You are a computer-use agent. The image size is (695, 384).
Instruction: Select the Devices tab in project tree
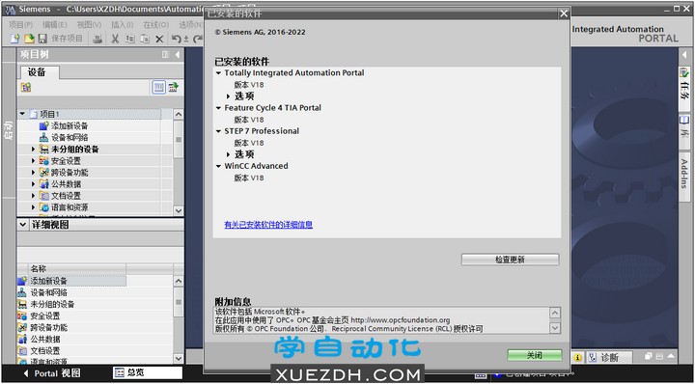pyautogui.click(x=38, y=72)
